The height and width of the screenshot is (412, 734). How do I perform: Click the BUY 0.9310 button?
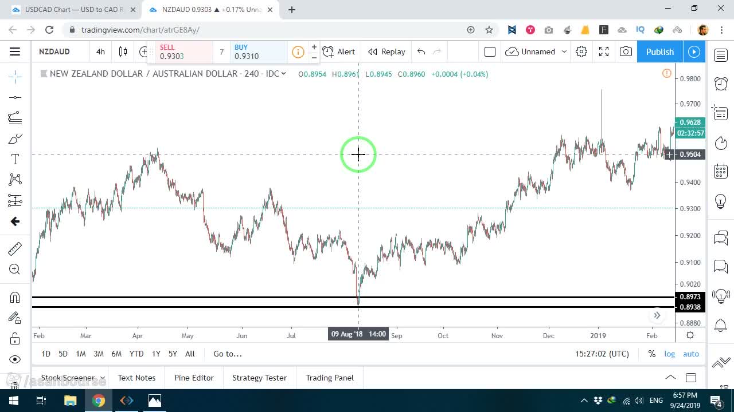(259, 52)
